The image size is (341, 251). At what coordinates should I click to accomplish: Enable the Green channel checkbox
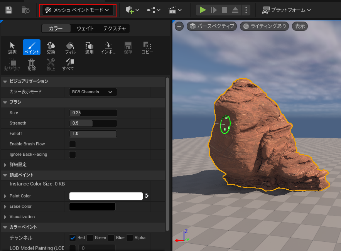click(90, 238)
